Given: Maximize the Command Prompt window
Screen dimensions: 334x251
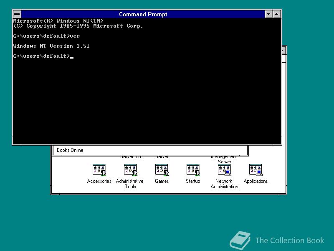Looking at the screenshot, I should pos(276,14).
